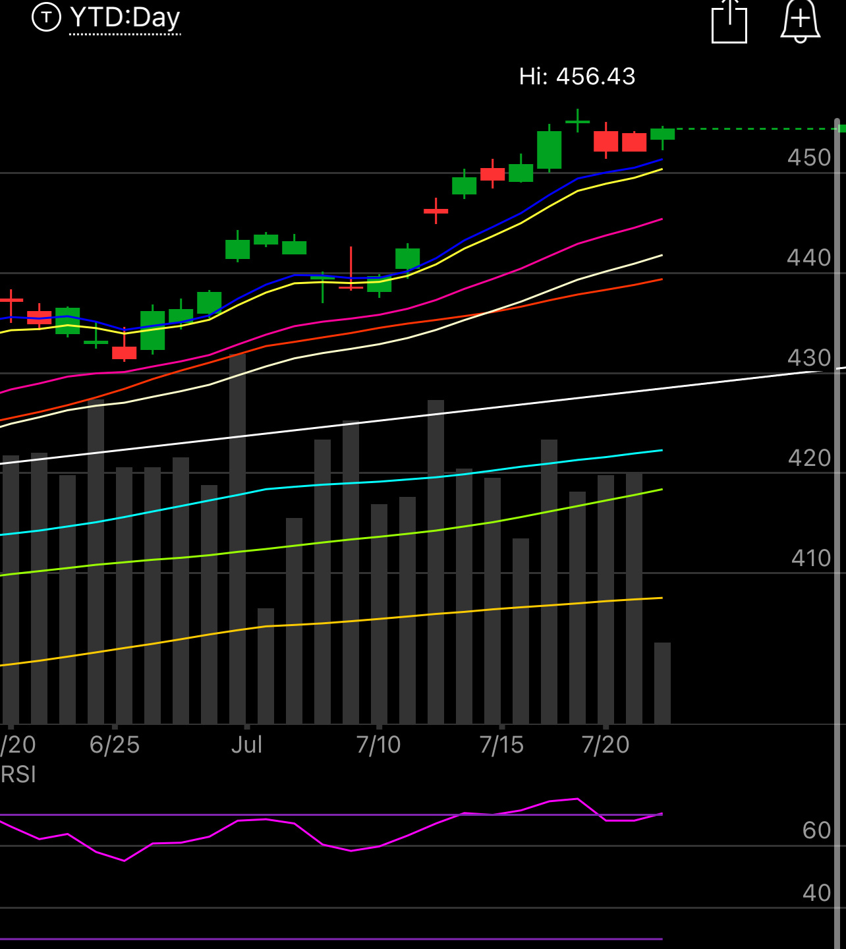Tap the 430 price axis label
The height and width of the screenshot is (949, 846).
[x=810, y=358]
